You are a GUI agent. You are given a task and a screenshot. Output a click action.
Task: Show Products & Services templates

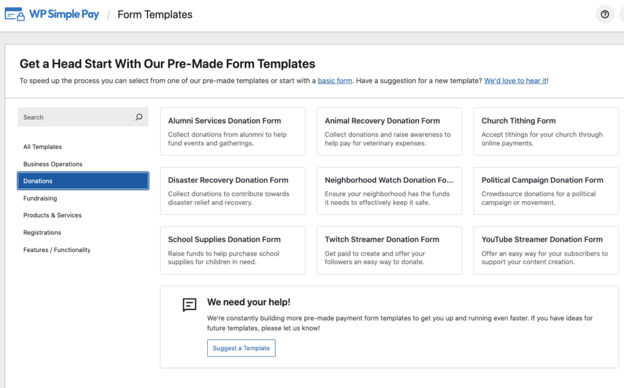point(52,215)
